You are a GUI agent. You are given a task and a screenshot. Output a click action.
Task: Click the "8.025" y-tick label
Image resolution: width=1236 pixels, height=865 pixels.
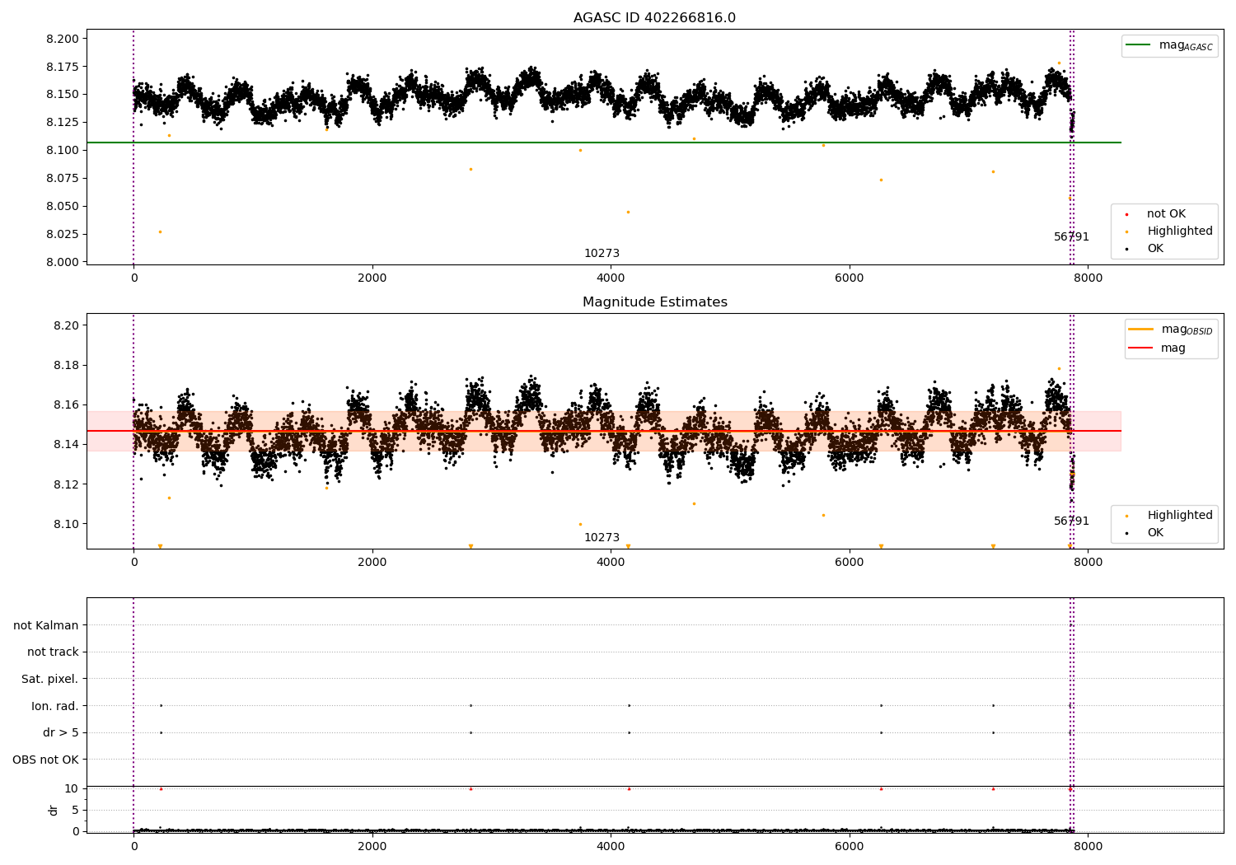pyautogui.click(x=63, y=235)
